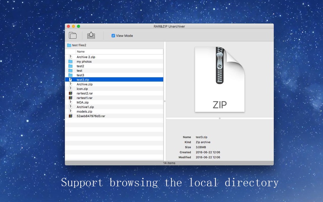The width and height of the screenshot is (323, 202).
Task: Select rartest2.rar file
Action: (114, 93)
